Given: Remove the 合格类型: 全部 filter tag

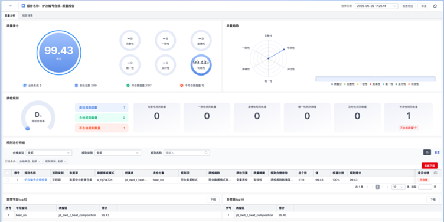Looking at the screenshot, I should point(40,161).
